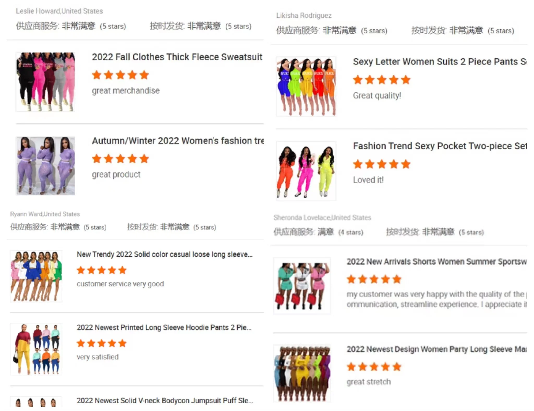The height and width of the screenshot is (411, 534).
Task: Click the star rating above 'Loved it!'
Action: coord(382,164)
